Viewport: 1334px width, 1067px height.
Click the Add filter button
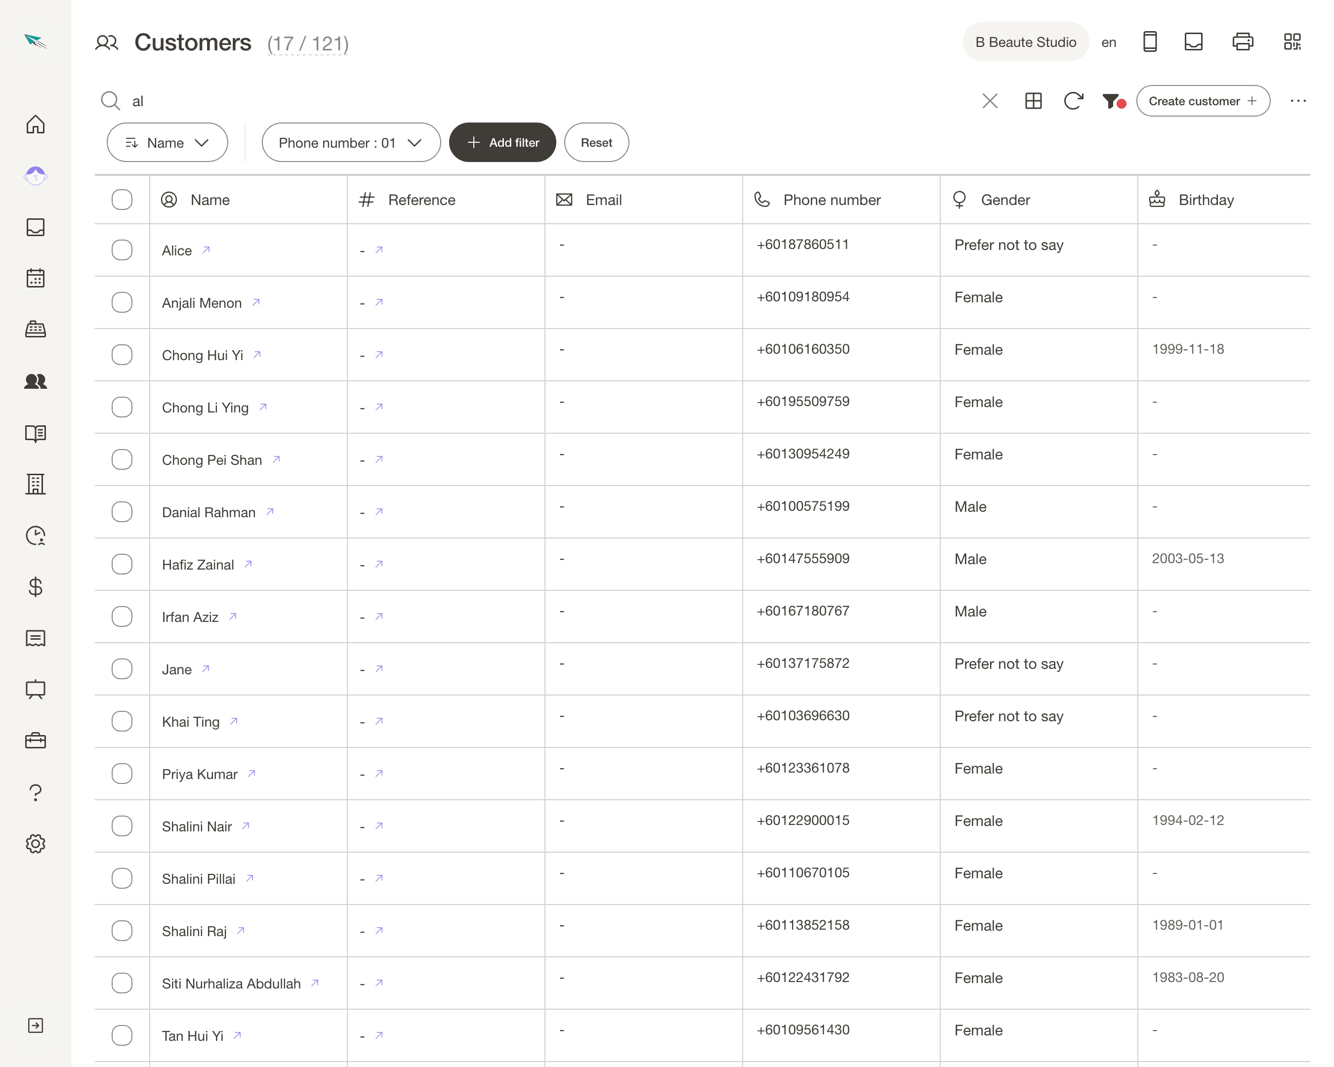pyautogui.click(x=502, y=142)
